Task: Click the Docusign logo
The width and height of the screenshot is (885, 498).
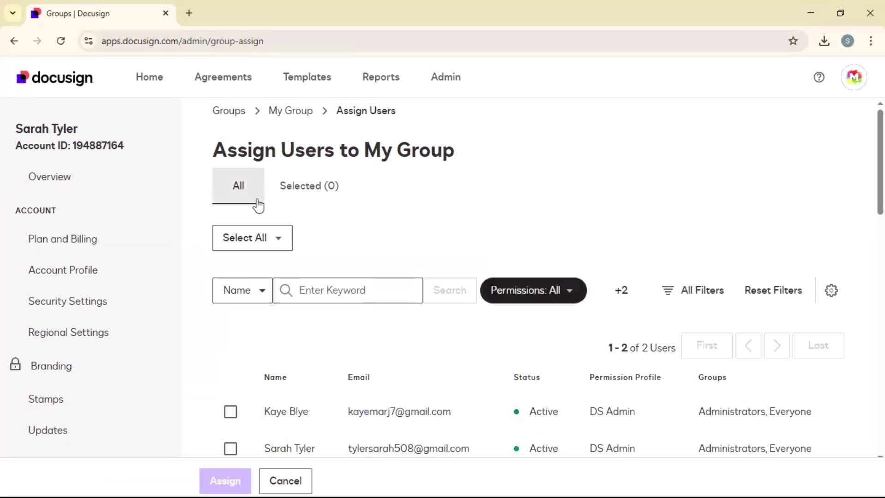Action: point(55,77)
